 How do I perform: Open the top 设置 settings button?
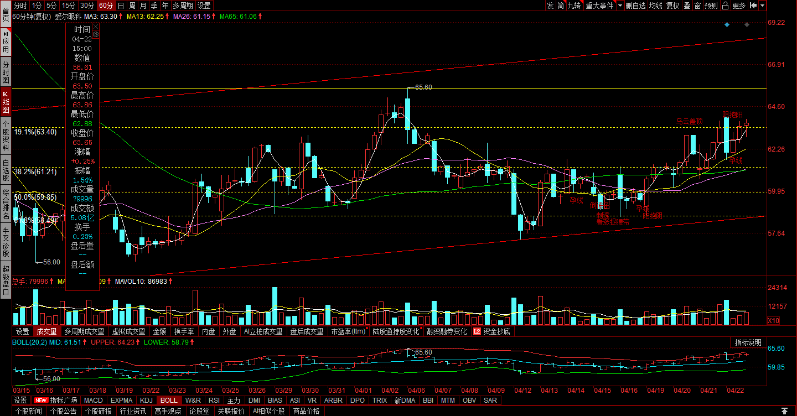pos(204,6)
